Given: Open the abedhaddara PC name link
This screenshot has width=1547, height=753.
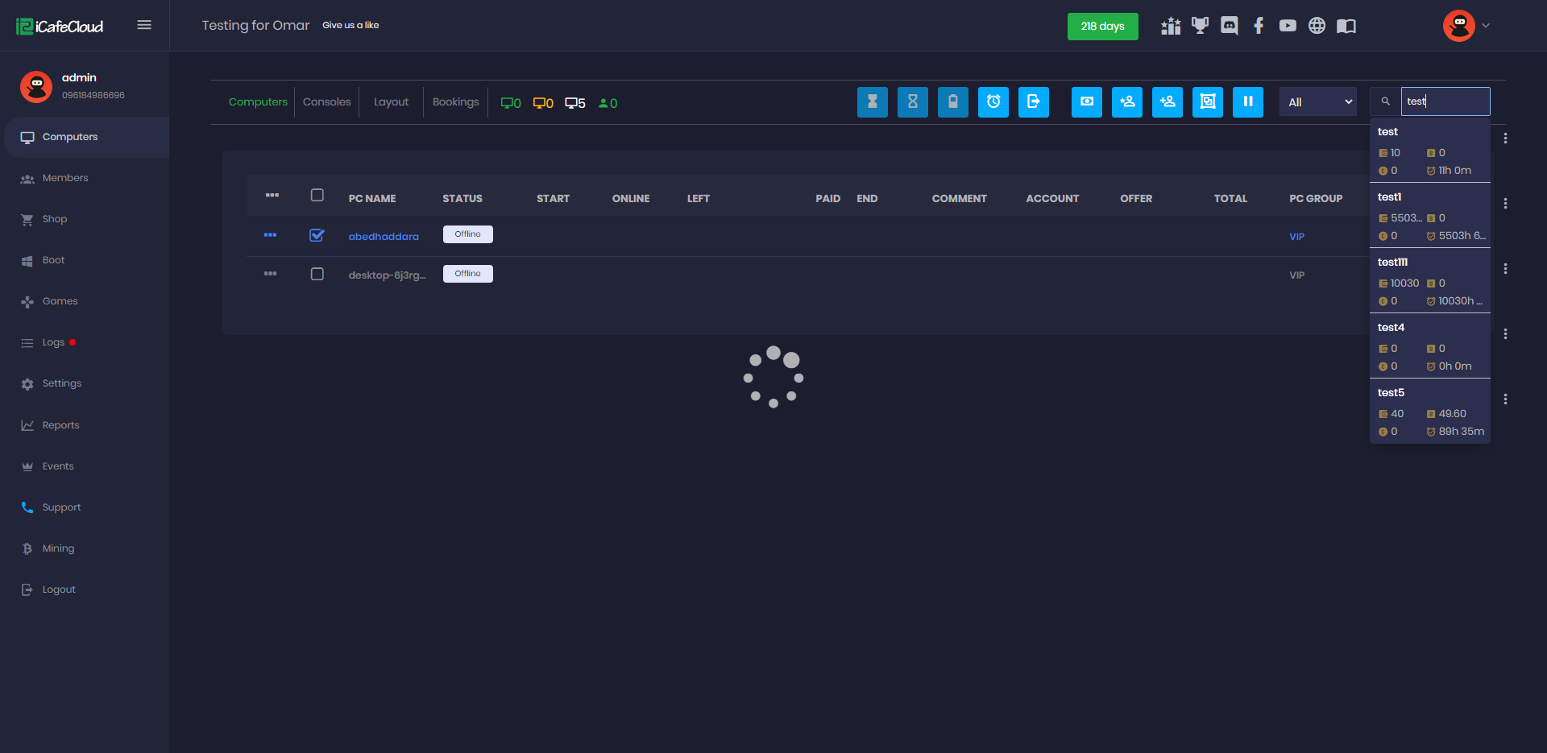Looking at the screenshot, I should (384, 237).
